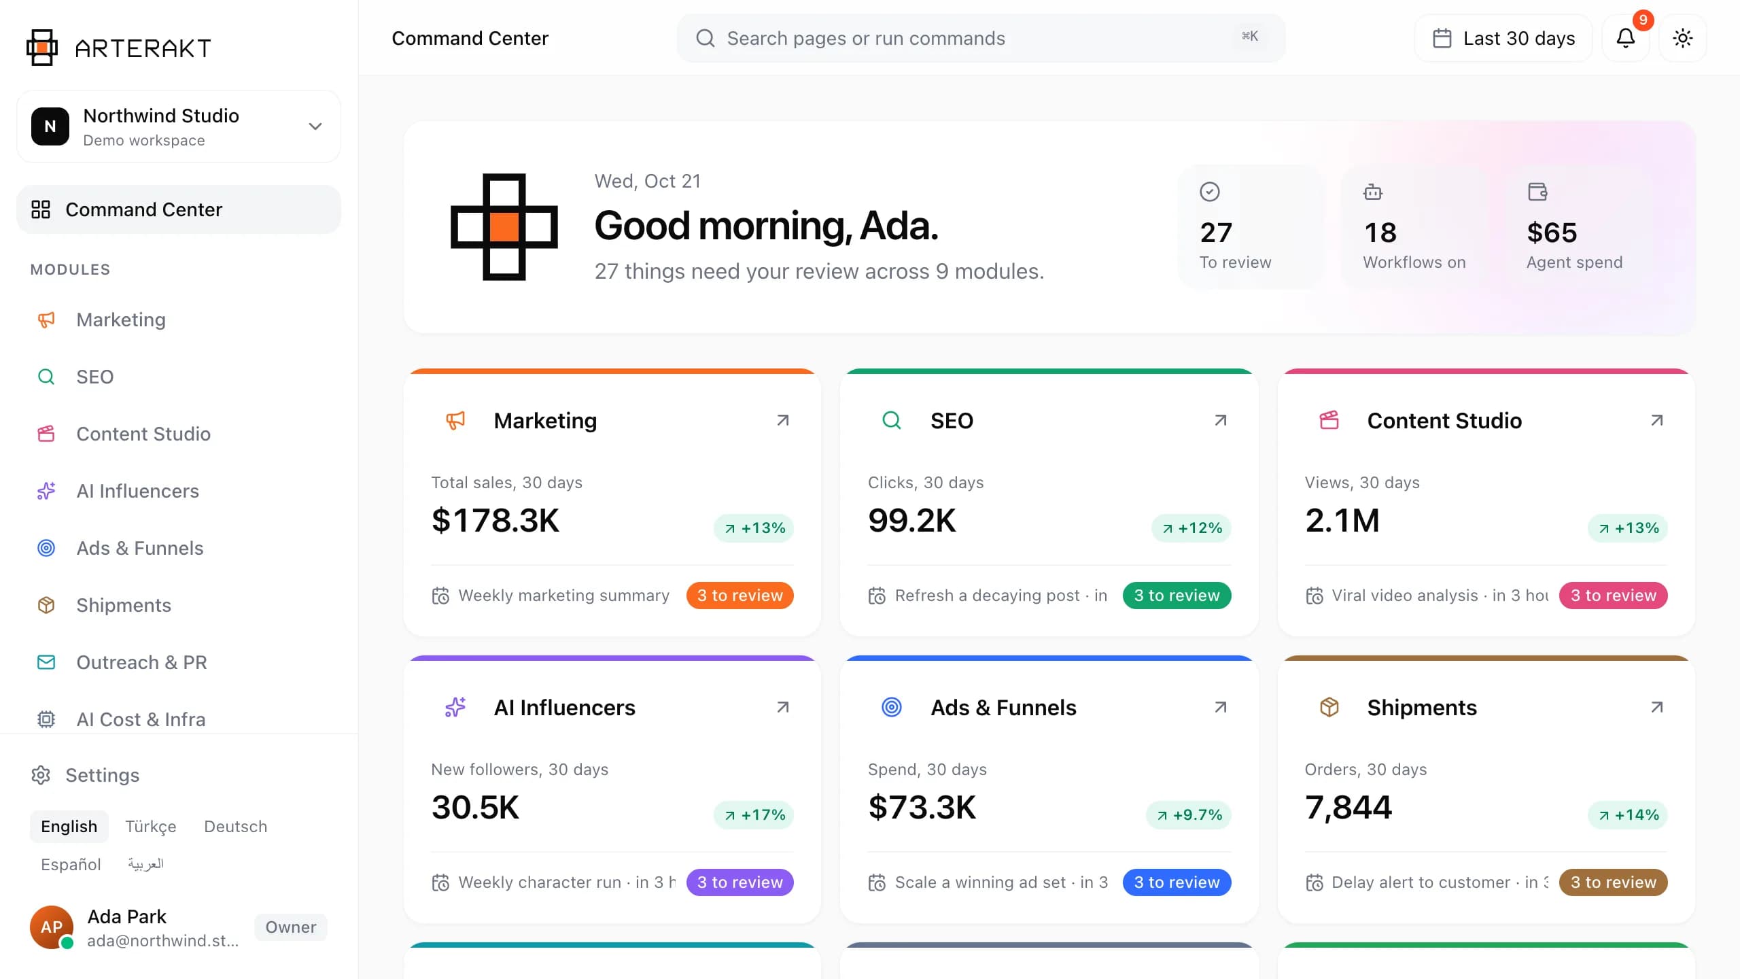Click the Ads & Funnels target icon in sidebar
1740x979 pixels.
pos(46,548)
